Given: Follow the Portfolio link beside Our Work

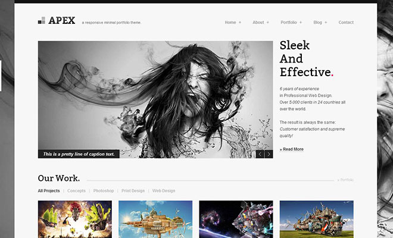Looking at the screenshot, I should 345,180.
